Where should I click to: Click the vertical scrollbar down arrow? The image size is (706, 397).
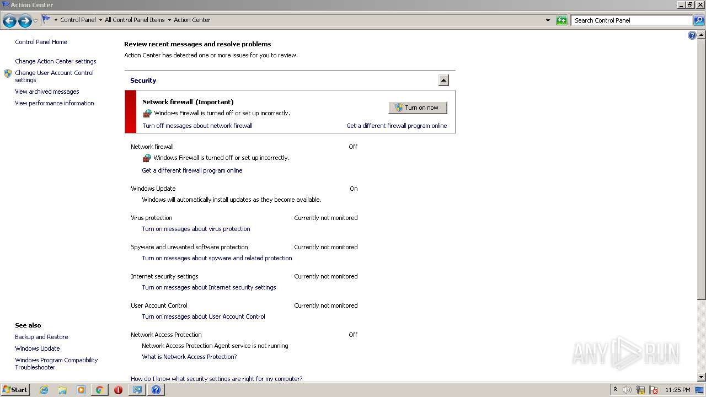click(x=702, y=377)
